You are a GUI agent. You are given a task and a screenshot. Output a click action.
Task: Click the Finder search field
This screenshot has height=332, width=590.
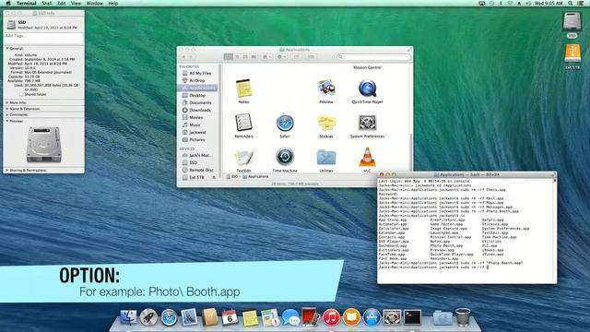[x=373, y=57]
